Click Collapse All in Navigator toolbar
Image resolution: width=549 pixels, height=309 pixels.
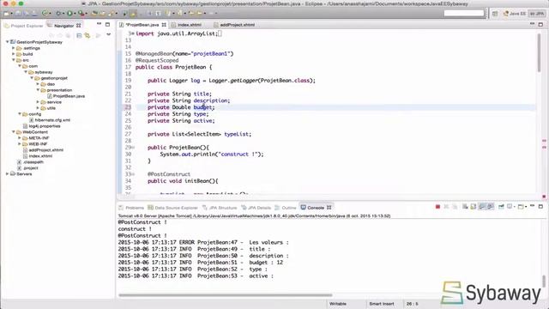pyautogui.click(x=79, y=35)
